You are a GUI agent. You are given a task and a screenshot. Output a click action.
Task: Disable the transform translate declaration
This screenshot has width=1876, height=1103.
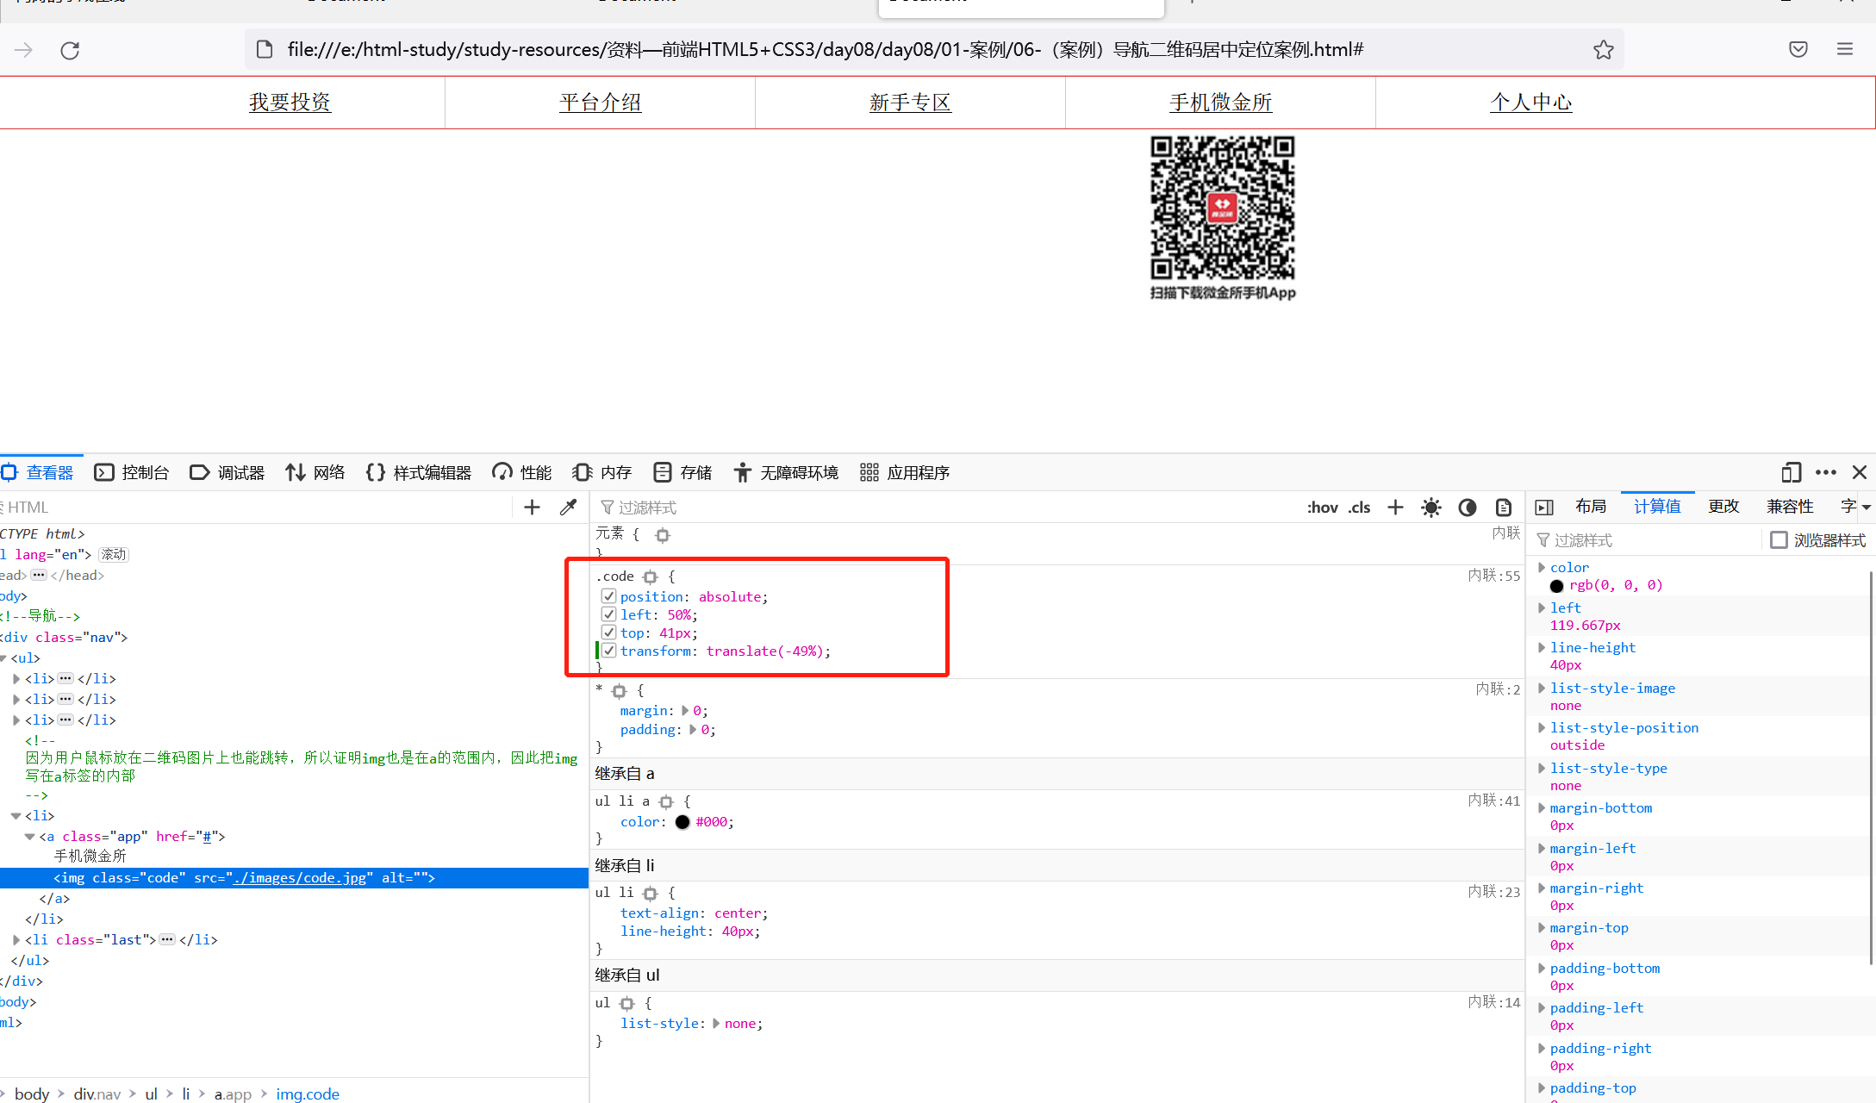pyautogui.click(x=608, y=651)
